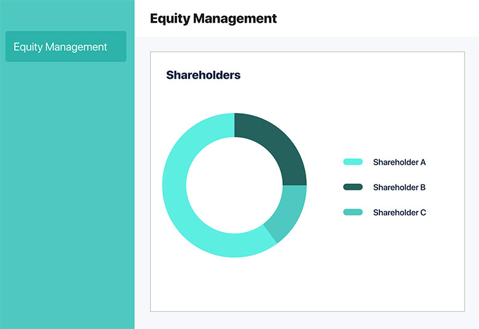Toggle the Shareholder B legend label

[x=399, y=188]
